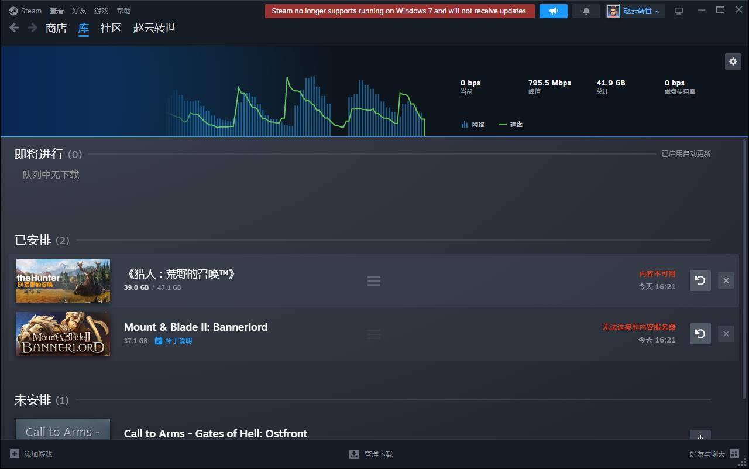Click the Big Picture mode monitor icon

tap(679, 11)
